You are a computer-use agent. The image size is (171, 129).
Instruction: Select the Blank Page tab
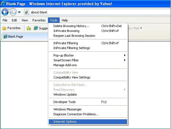pyautogui.click(x=25, y=37)
